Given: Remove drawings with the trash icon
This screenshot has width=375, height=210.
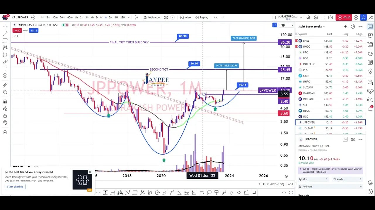Looking at the screenshot, I should tap(5, 132).
